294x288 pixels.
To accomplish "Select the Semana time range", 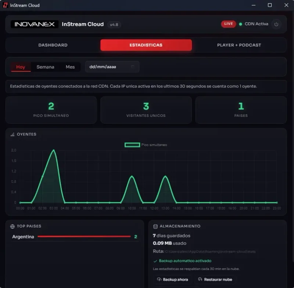I will pyautogui.click(x=45, y=67).
